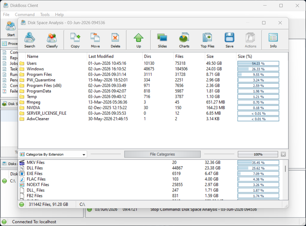
Task: Select the SERVER_LICENSE_FILE folder row
Action: tap(149, 113)
